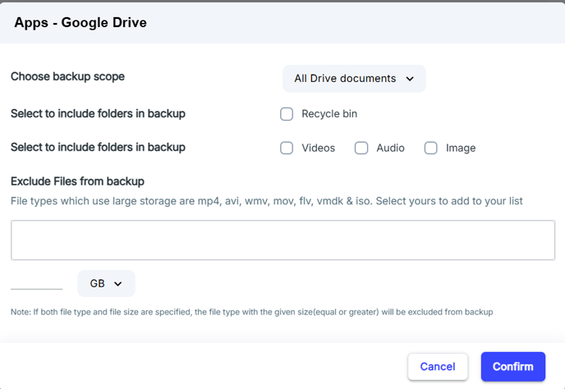The image size is (565, 389).
Task: Click the file size number field
Action: point(36,283)
